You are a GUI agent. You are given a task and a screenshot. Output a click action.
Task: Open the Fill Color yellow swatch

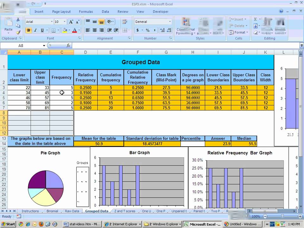click(x=65, y=30)
